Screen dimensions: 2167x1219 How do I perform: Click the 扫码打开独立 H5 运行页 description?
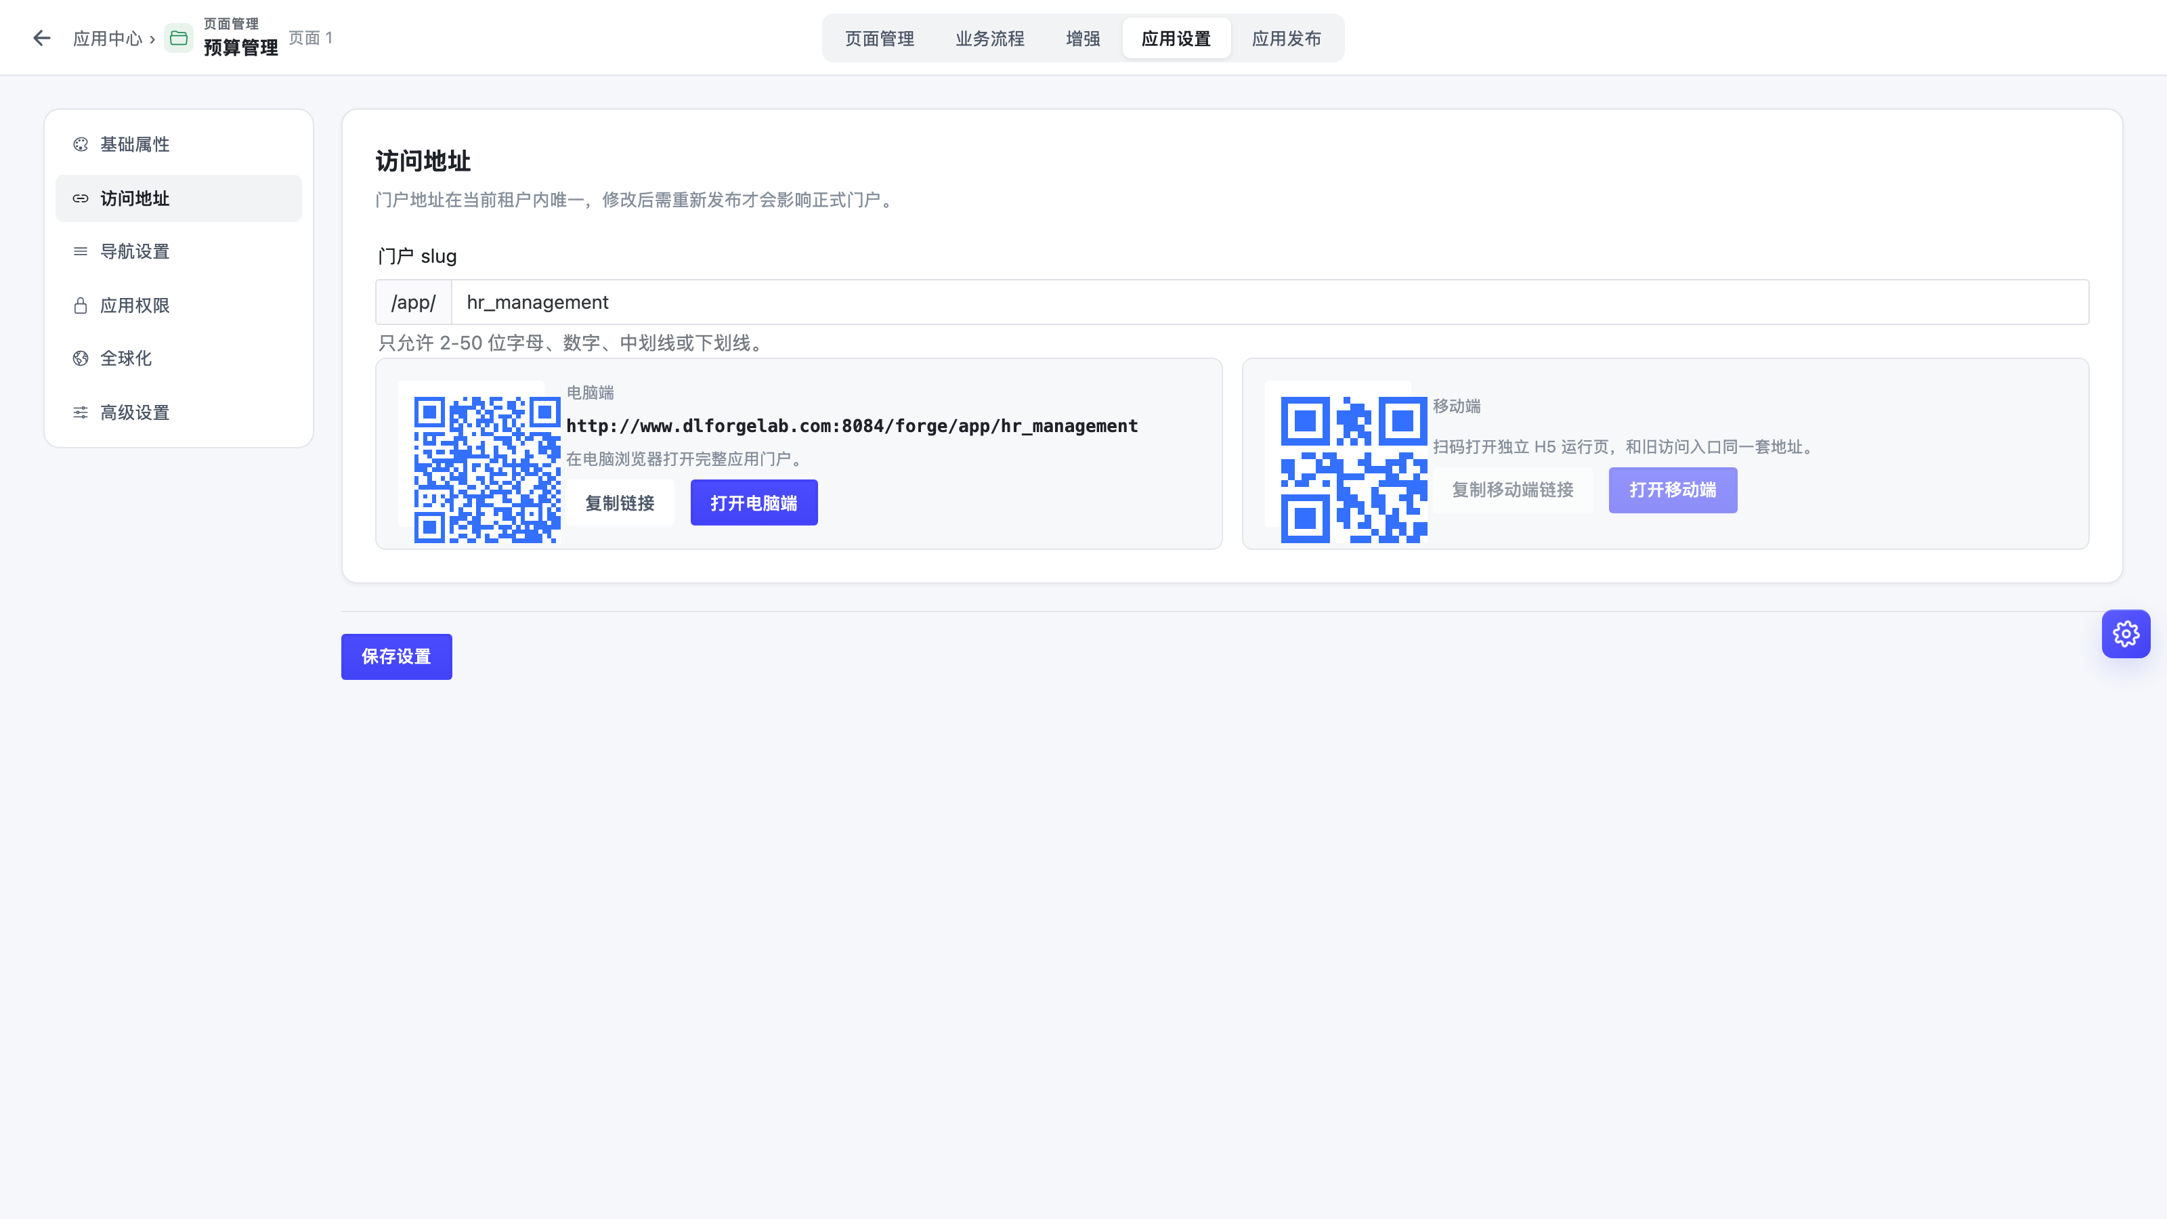click(x=1625, y=447)
